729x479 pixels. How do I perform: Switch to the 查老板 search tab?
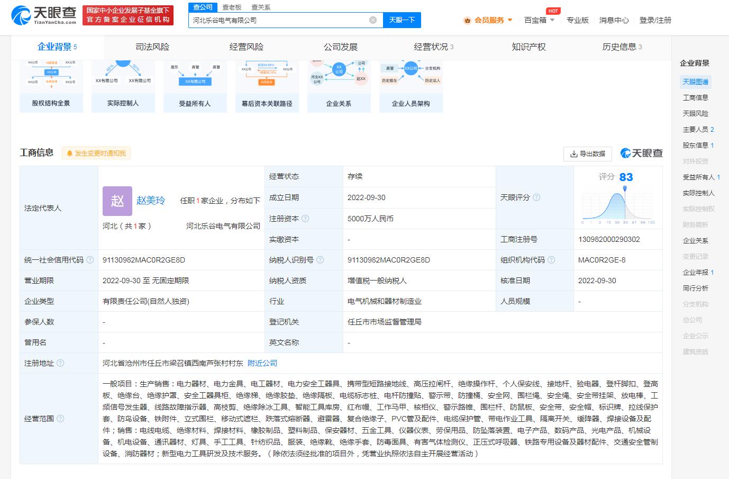(232, 7)
